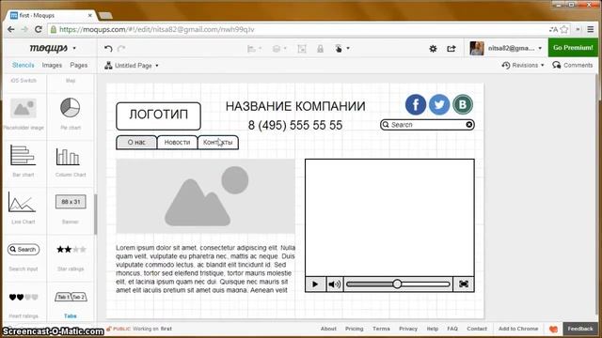Open settings gear icon in toolbar
This screenshot has height=338, width=602.
[433, 49]
